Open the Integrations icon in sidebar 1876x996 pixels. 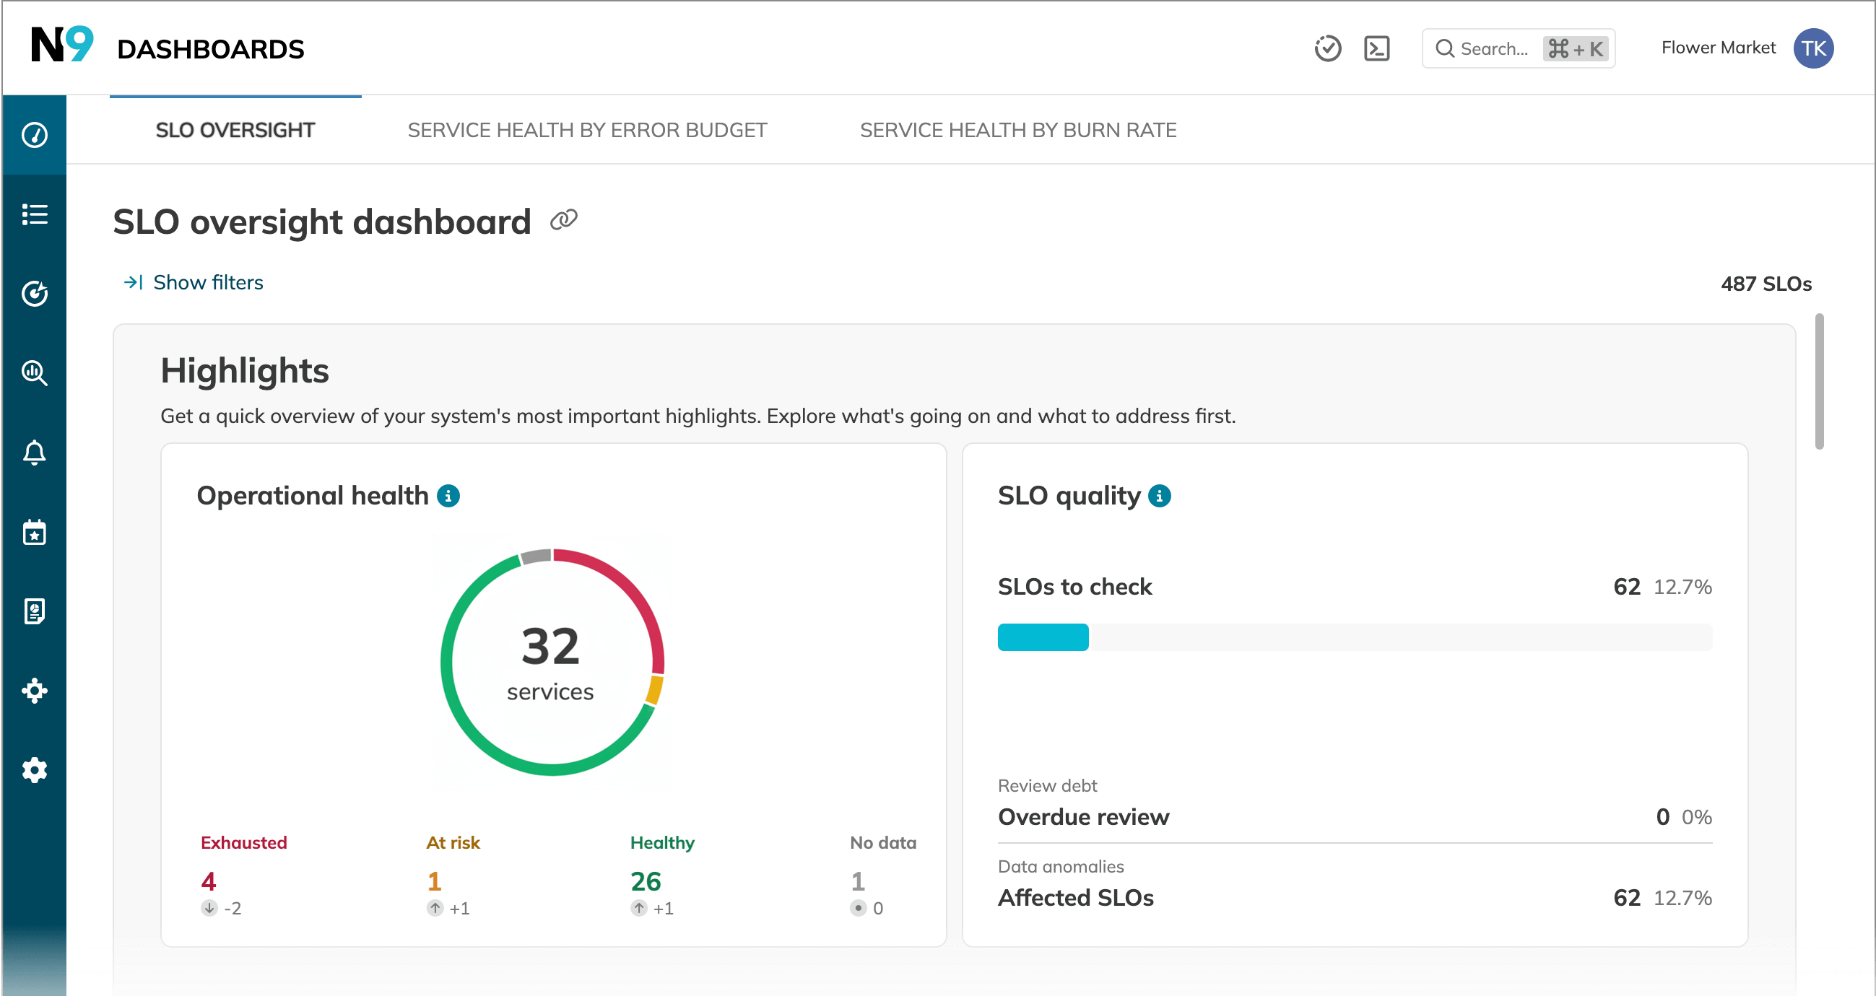pyautogui.click(x=34, y=691)
